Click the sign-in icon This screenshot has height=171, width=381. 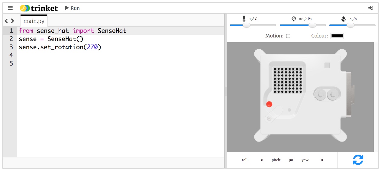(370, 8)
